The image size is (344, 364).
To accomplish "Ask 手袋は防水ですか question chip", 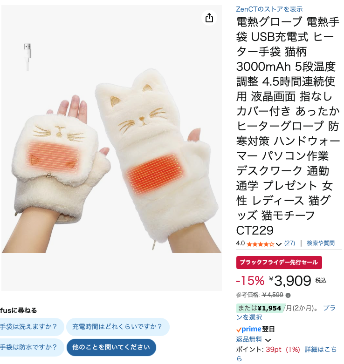I will point(31,347).
